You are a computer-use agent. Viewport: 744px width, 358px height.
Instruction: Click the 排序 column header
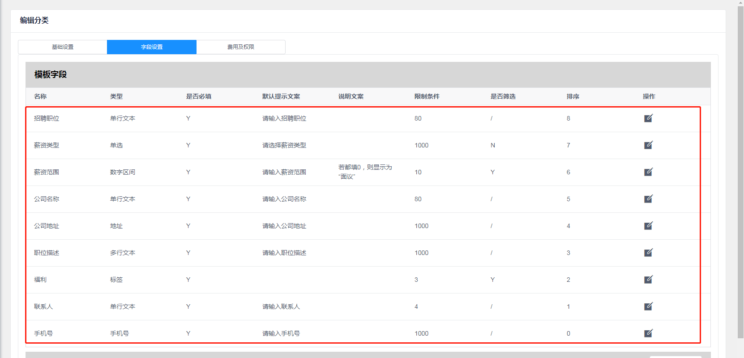pyautogui.click(x=573, y=96)
